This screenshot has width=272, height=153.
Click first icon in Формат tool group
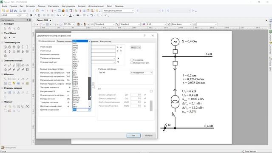click(5, 106)
